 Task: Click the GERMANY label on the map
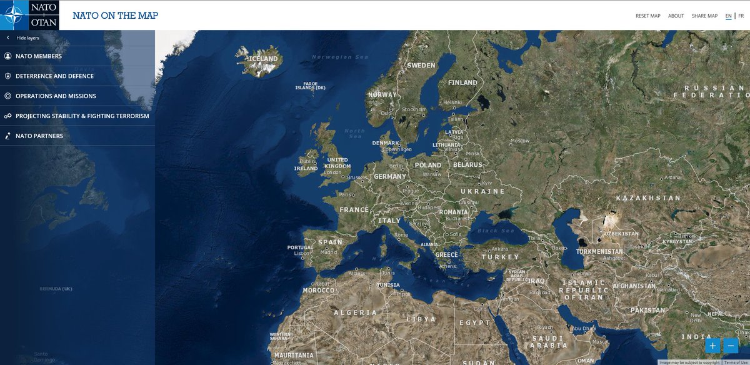click(x=390, y=177)
